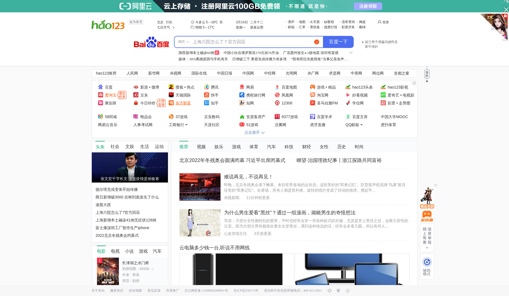
Task: Open the 工商银行 dropdown arrow
Action: tap(187, 125)
